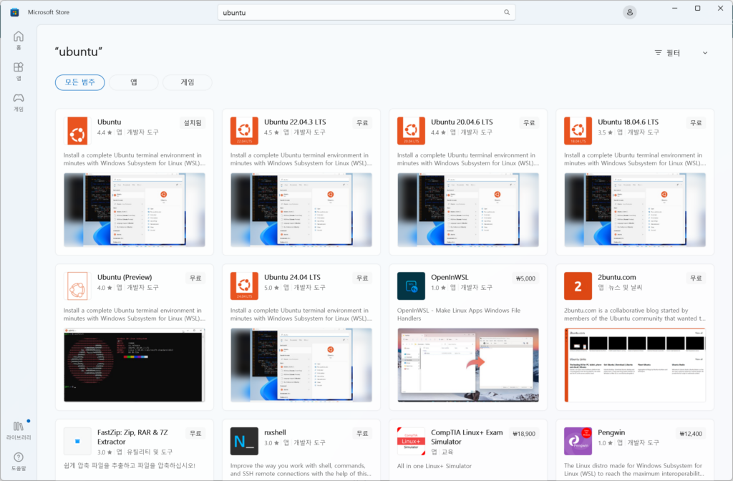Click Free badge on nxshell
Image resolution: width=733 pixels, height=481 pixels.
[x=362, y=433]
